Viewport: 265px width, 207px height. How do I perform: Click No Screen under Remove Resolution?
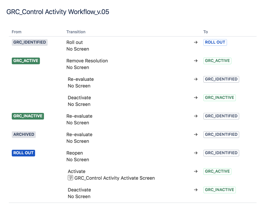pyautogui.click(x=77, y=67)
